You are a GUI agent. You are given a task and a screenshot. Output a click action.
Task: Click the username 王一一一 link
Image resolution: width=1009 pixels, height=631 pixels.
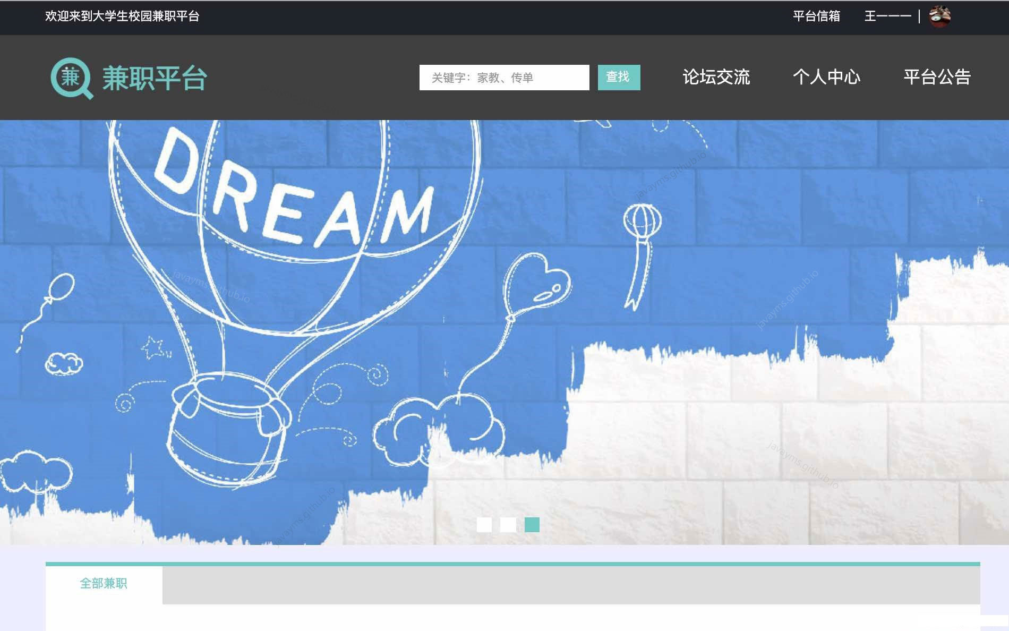point(887,16)
